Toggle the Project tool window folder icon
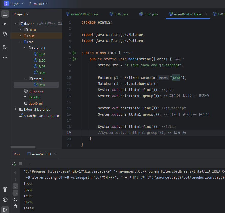 point(5,14)
